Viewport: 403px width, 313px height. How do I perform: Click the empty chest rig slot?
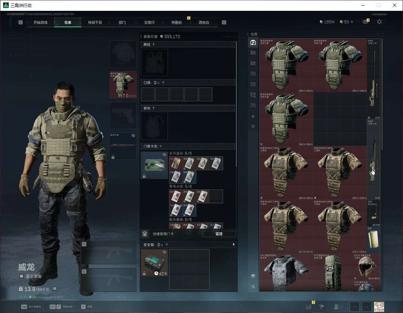tap(154, 62)
